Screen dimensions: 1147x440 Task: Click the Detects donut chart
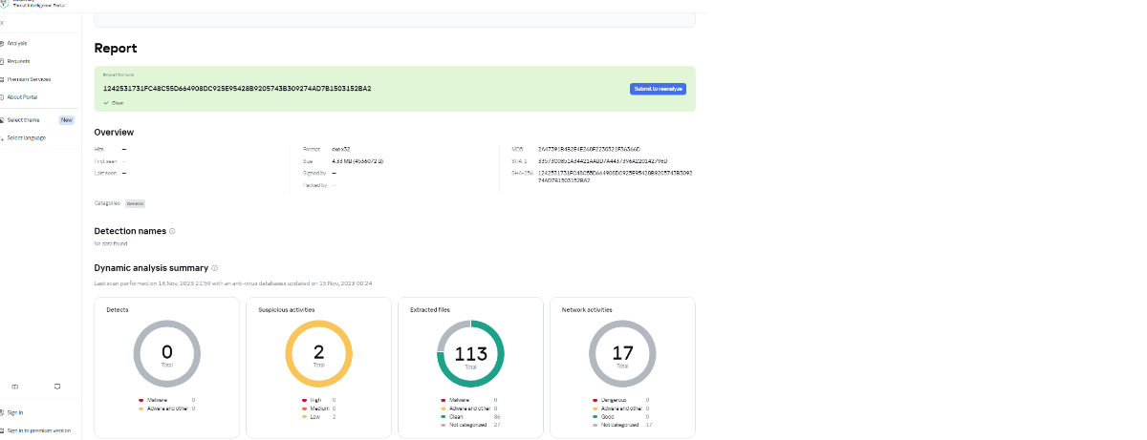(167, 353)
